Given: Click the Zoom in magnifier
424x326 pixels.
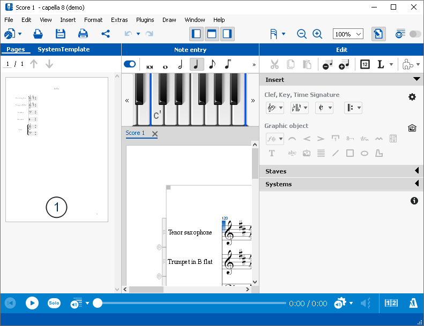Looking at the screenshot, I should (317, 34).
